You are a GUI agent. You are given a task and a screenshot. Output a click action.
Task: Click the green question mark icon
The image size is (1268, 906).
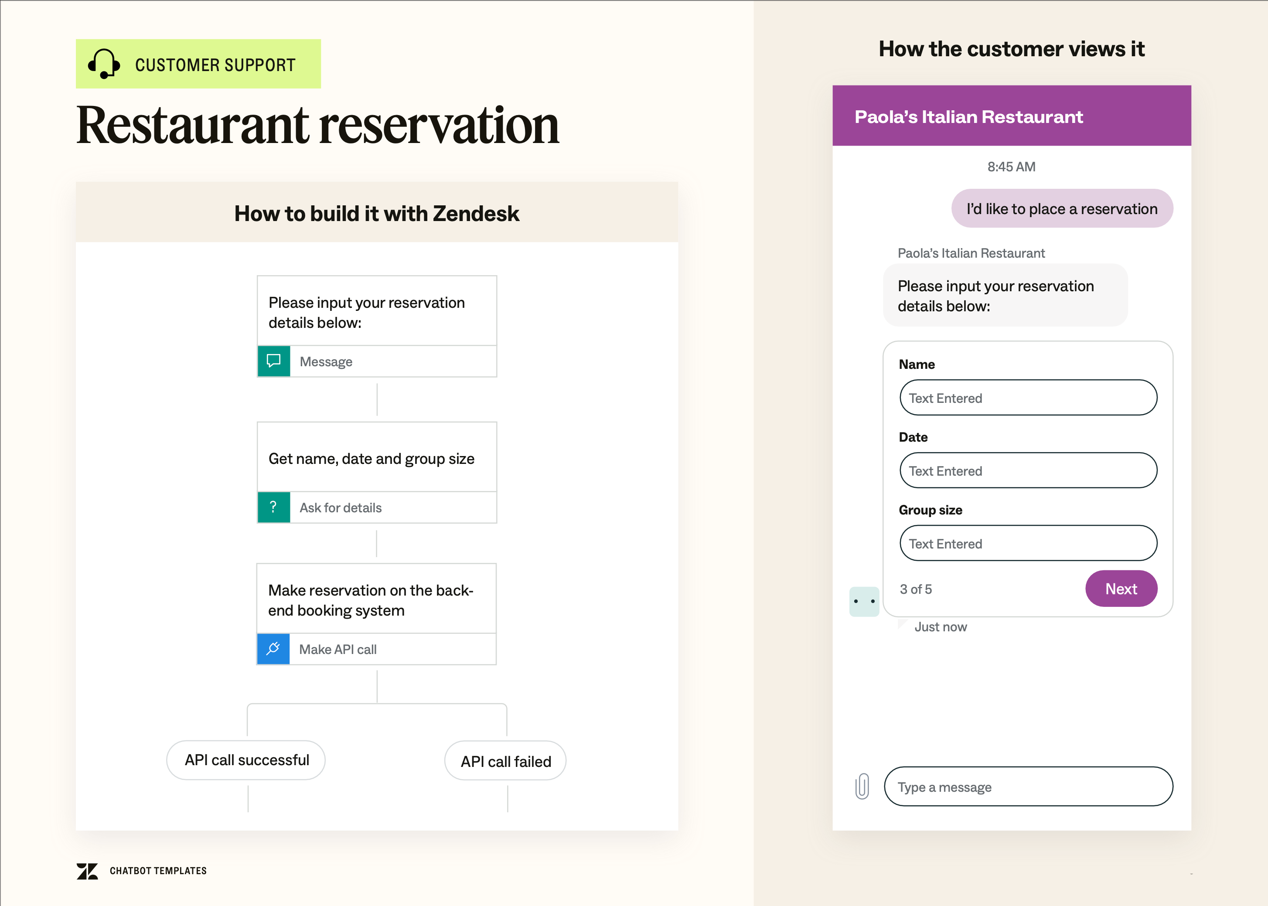click(273, 507)
